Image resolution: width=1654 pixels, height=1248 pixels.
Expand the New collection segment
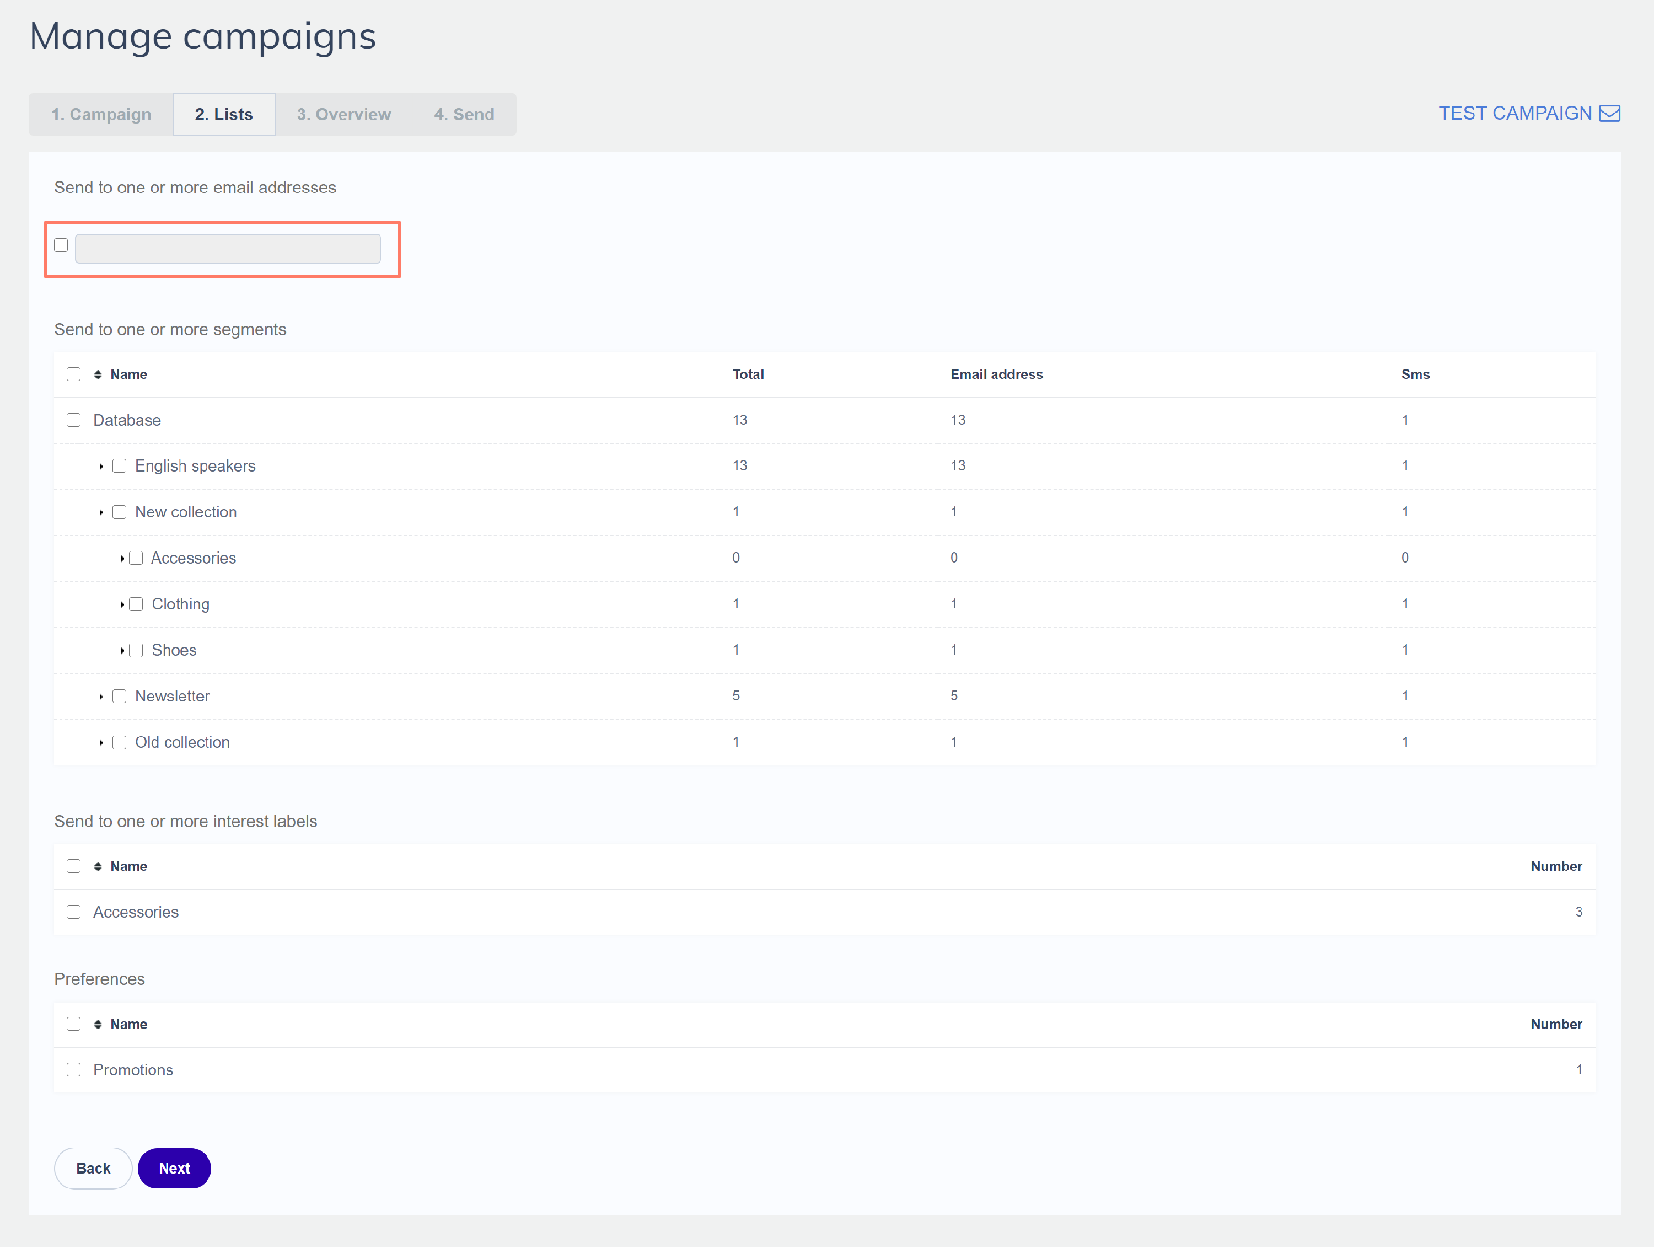101,513
